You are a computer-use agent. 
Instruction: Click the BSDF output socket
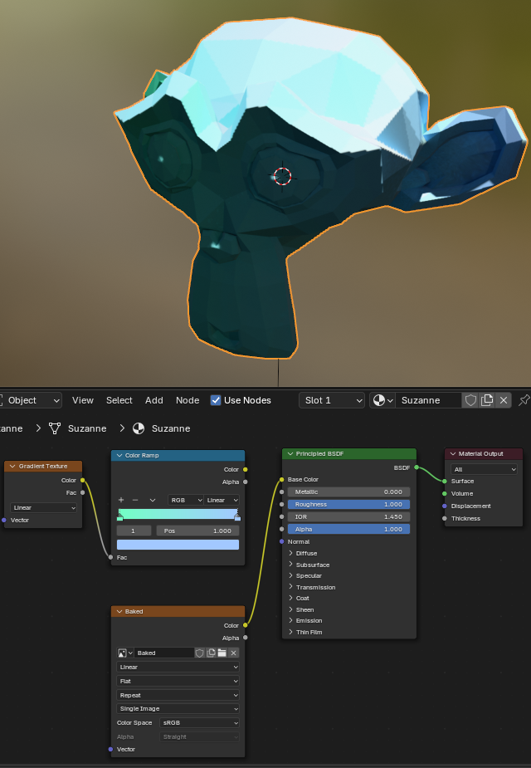tap(417, 467)
